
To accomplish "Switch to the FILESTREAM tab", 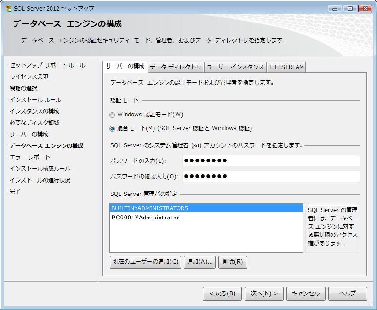I will pyautogui.click(x=285, y=67).
